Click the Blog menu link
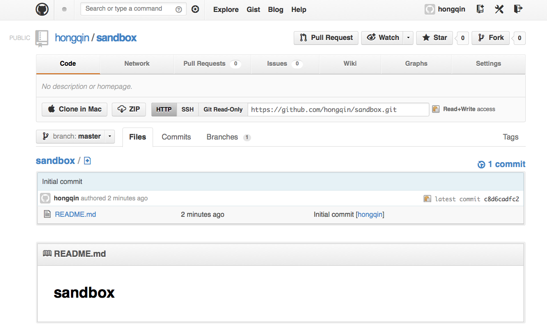547x335 pixels. point(275,9)
